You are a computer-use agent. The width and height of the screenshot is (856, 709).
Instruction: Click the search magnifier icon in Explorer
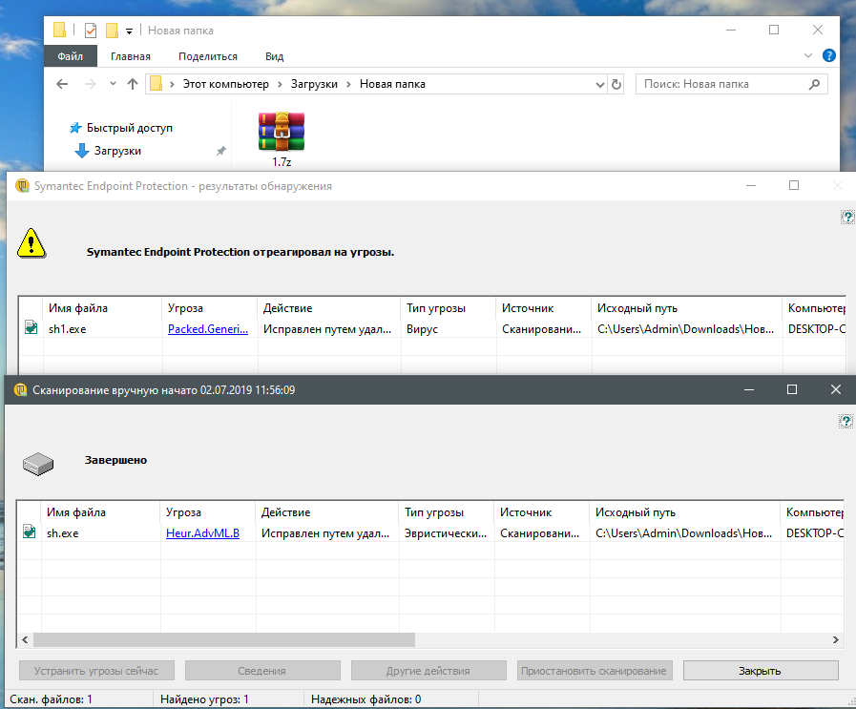pos(814,85)
